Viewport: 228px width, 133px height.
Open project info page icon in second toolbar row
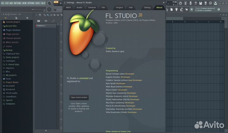(172, 9)
